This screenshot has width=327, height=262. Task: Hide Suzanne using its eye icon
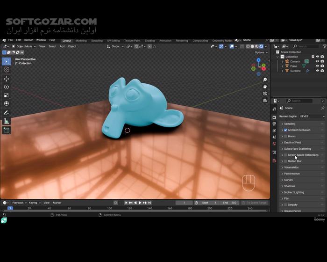(x=317, y=71)
